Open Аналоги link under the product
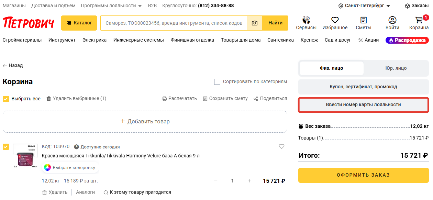The width and height of the screenshot is (433, 200). (x=85, y=192)
